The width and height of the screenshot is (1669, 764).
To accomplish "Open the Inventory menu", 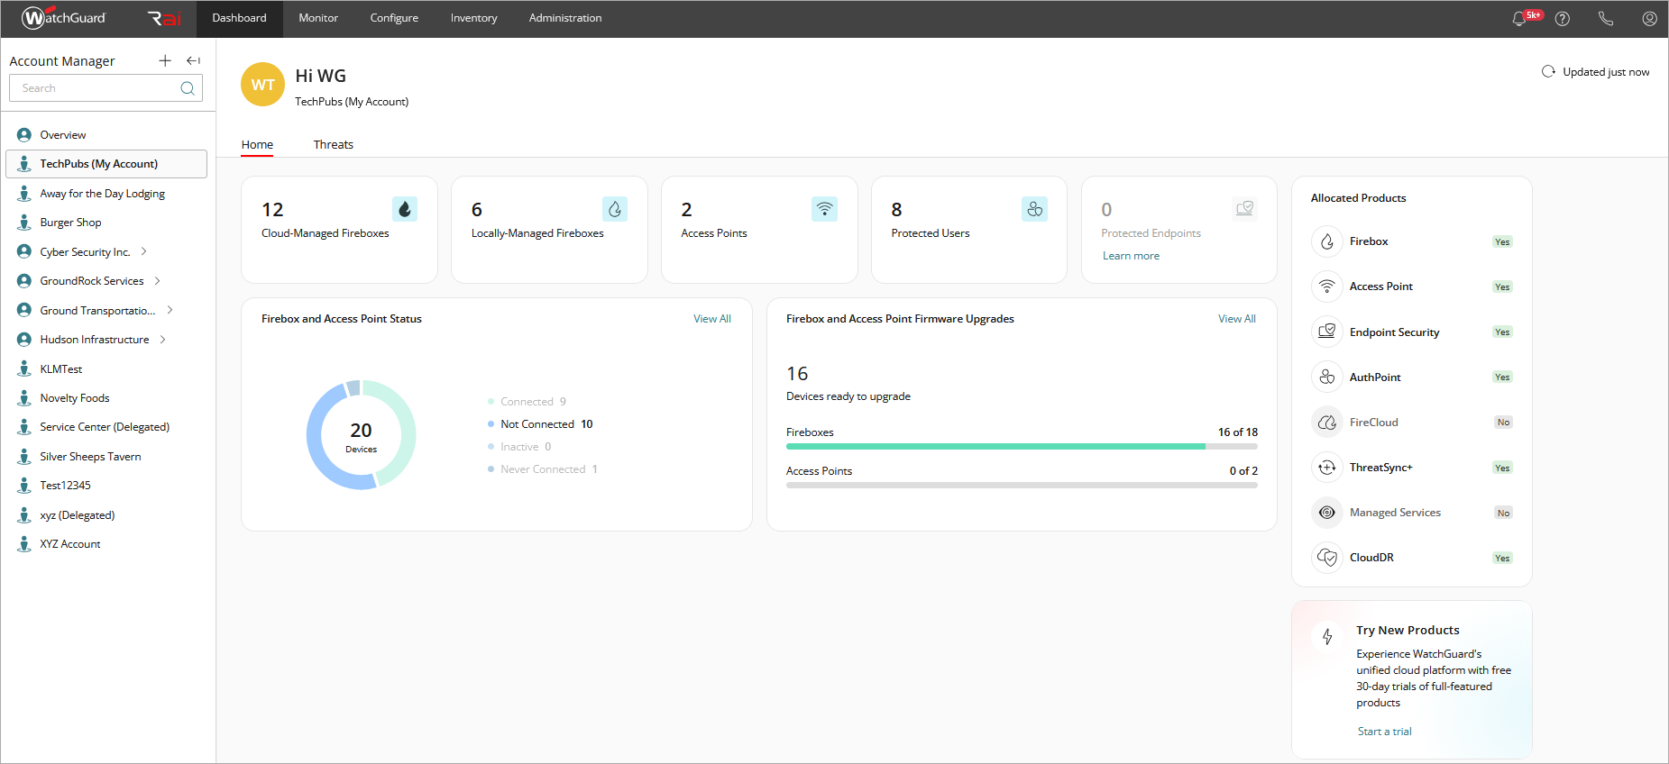I will [x=473, y=18].
